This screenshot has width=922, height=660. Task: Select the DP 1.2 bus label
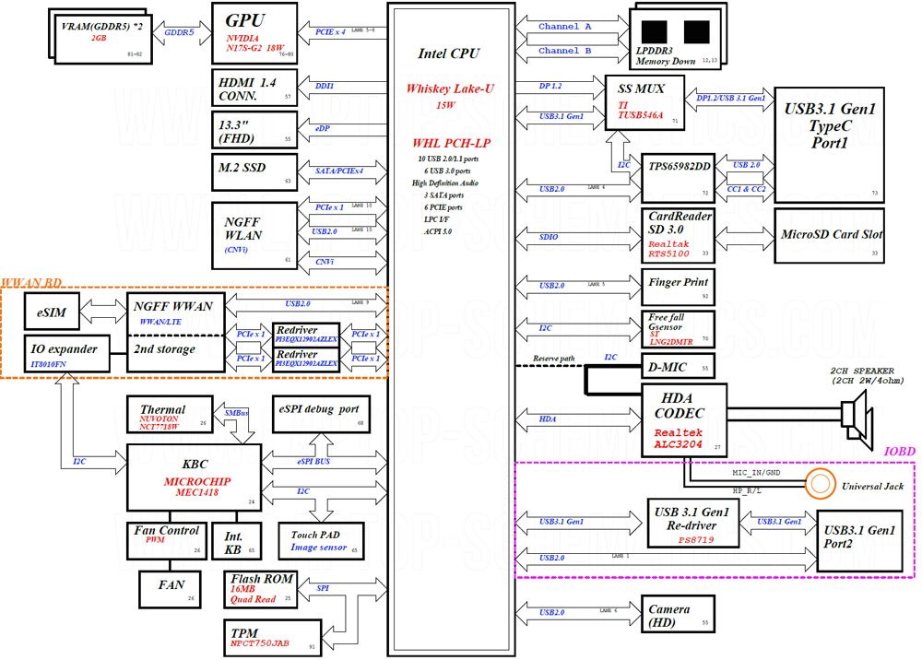[550, 86]
